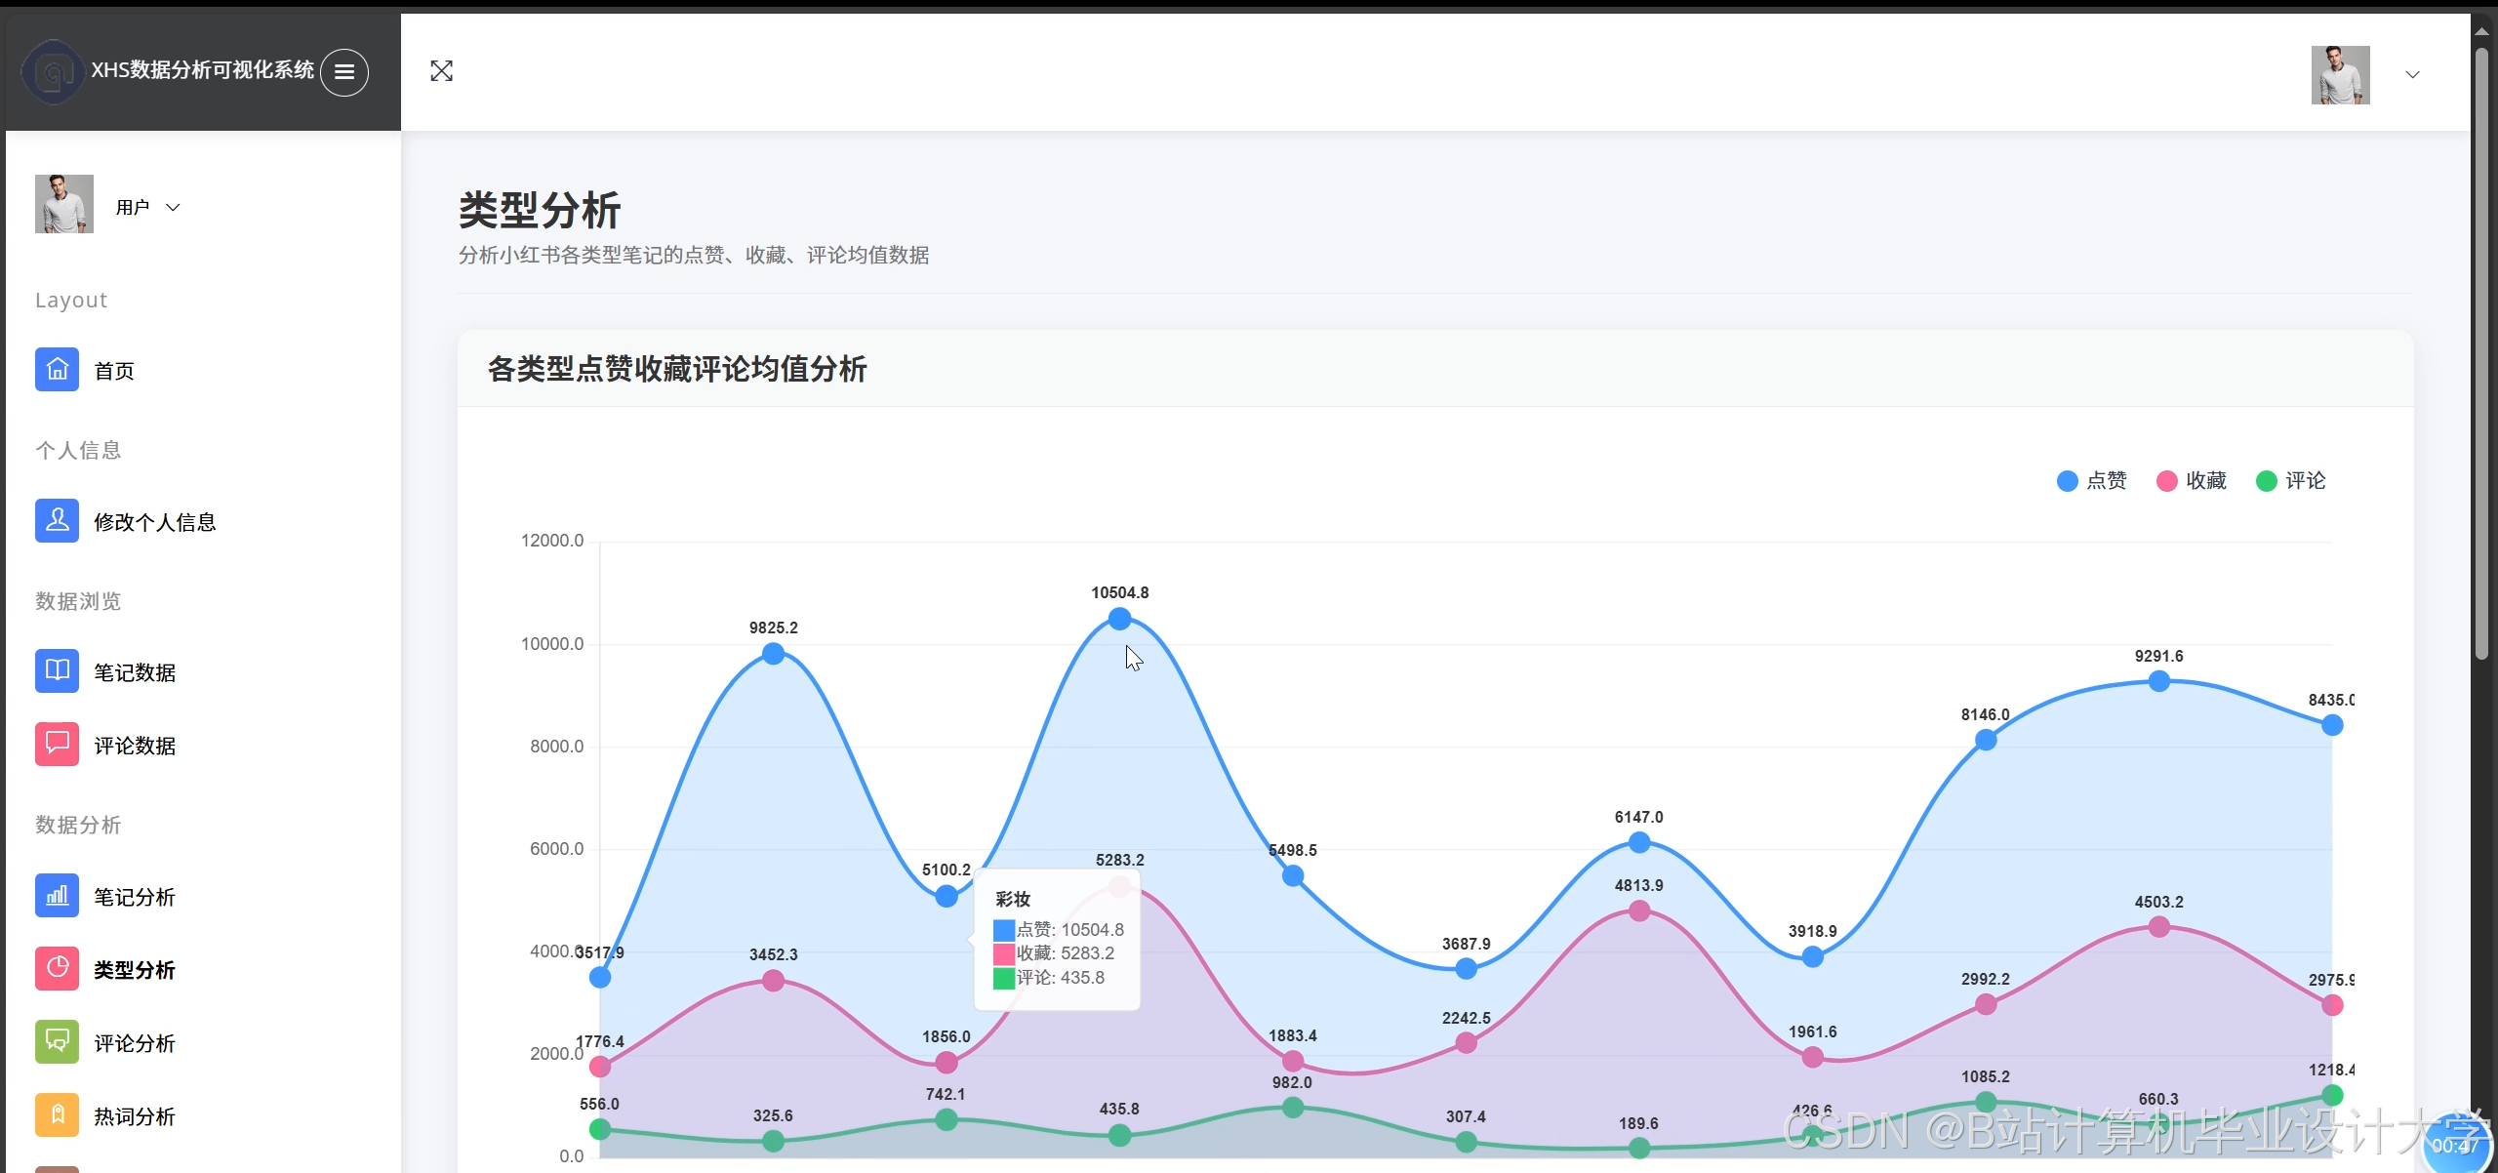Image resolution: width=2498 pixels, height=1173 pixels.
Task: Click the 首页 home icon
Action: pos(57,369)
